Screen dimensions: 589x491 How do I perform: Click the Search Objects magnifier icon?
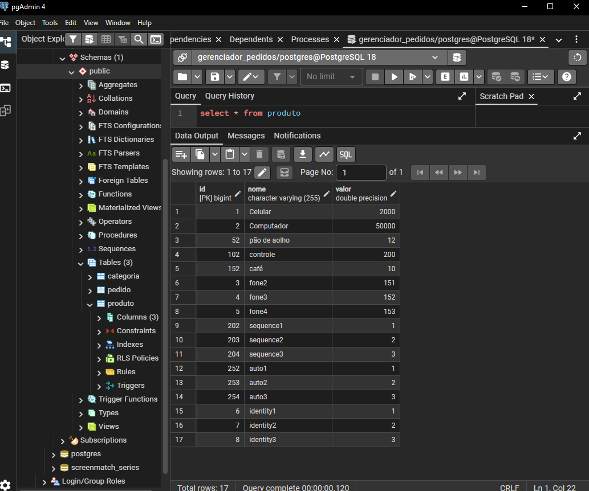pyautogui.click(x=139, y=39)
